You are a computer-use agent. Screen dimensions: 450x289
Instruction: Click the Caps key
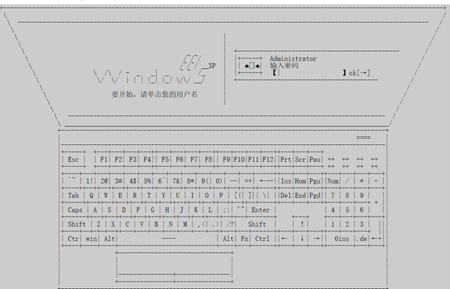point(75,210)
